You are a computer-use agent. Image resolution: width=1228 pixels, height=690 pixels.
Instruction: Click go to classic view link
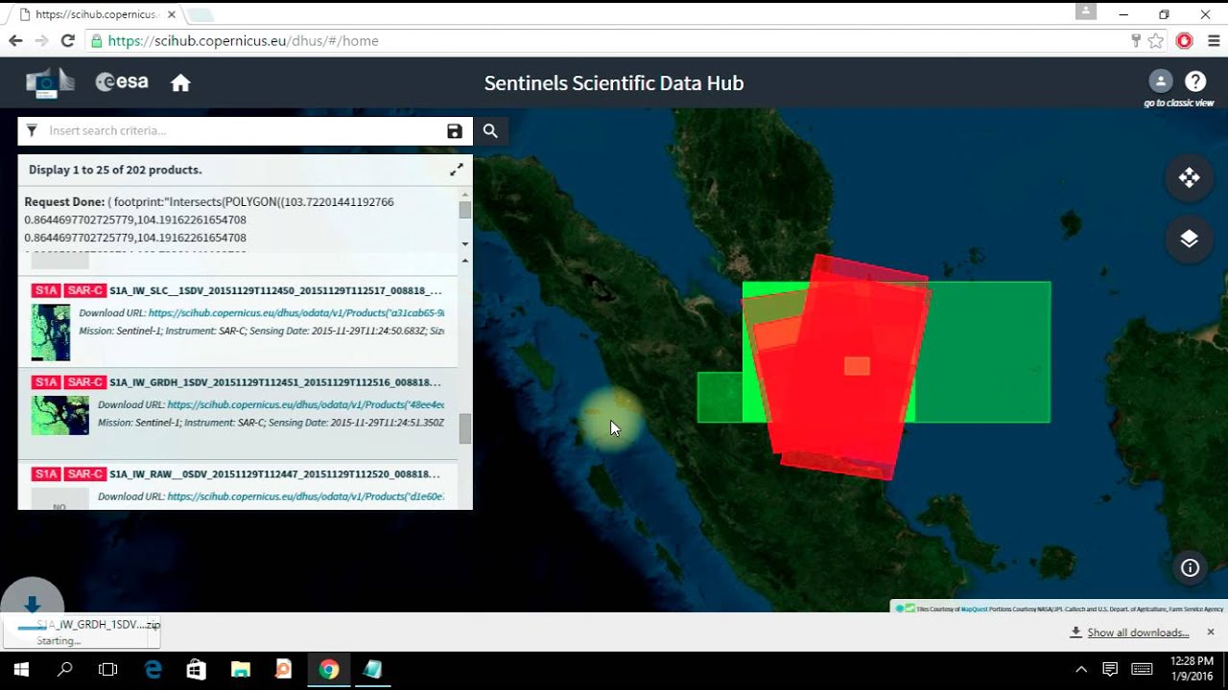pyautogui.click(x=1178, y=103)
